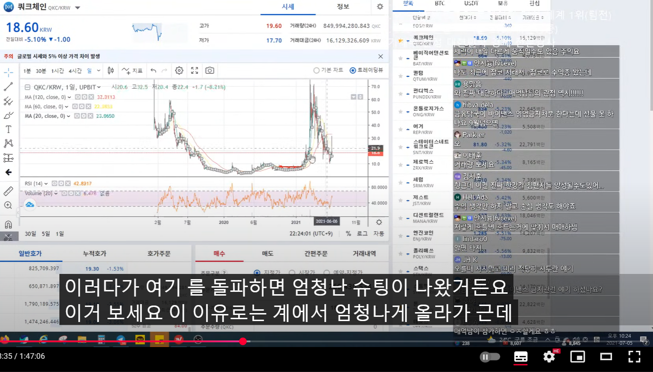Viewport: 653px width, 372px height.
Task: Open 퀴크체인 coin selector dropdown arrow
Action: [78, 8]
